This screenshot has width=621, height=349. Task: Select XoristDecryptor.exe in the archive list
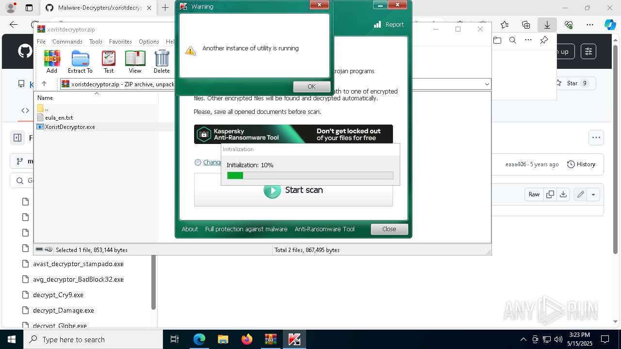pyautogui.click(x=66, y=127)
